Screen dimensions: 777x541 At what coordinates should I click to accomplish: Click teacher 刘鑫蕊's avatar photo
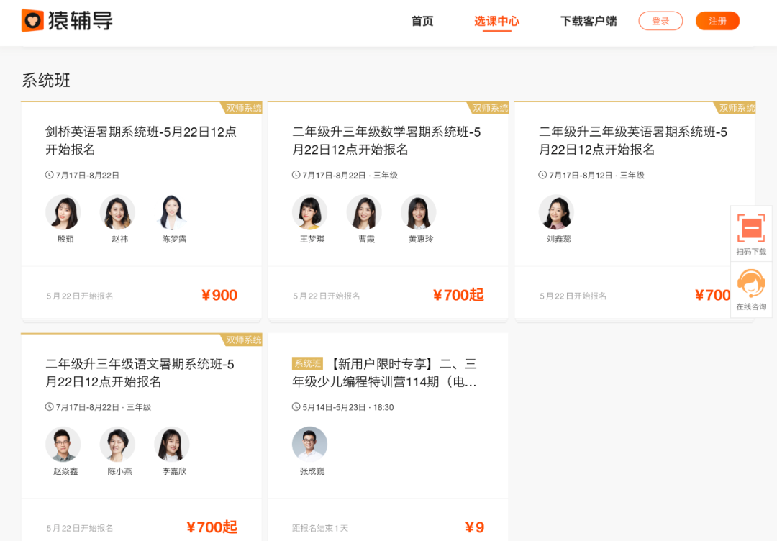click(557, 212)
